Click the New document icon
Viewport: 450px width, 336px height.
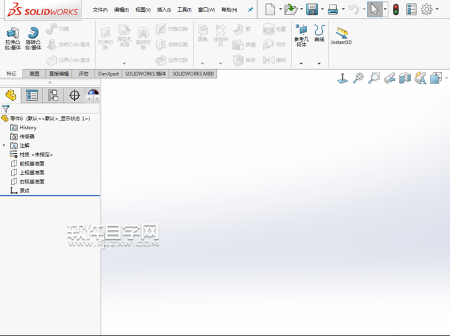[270, 9]
